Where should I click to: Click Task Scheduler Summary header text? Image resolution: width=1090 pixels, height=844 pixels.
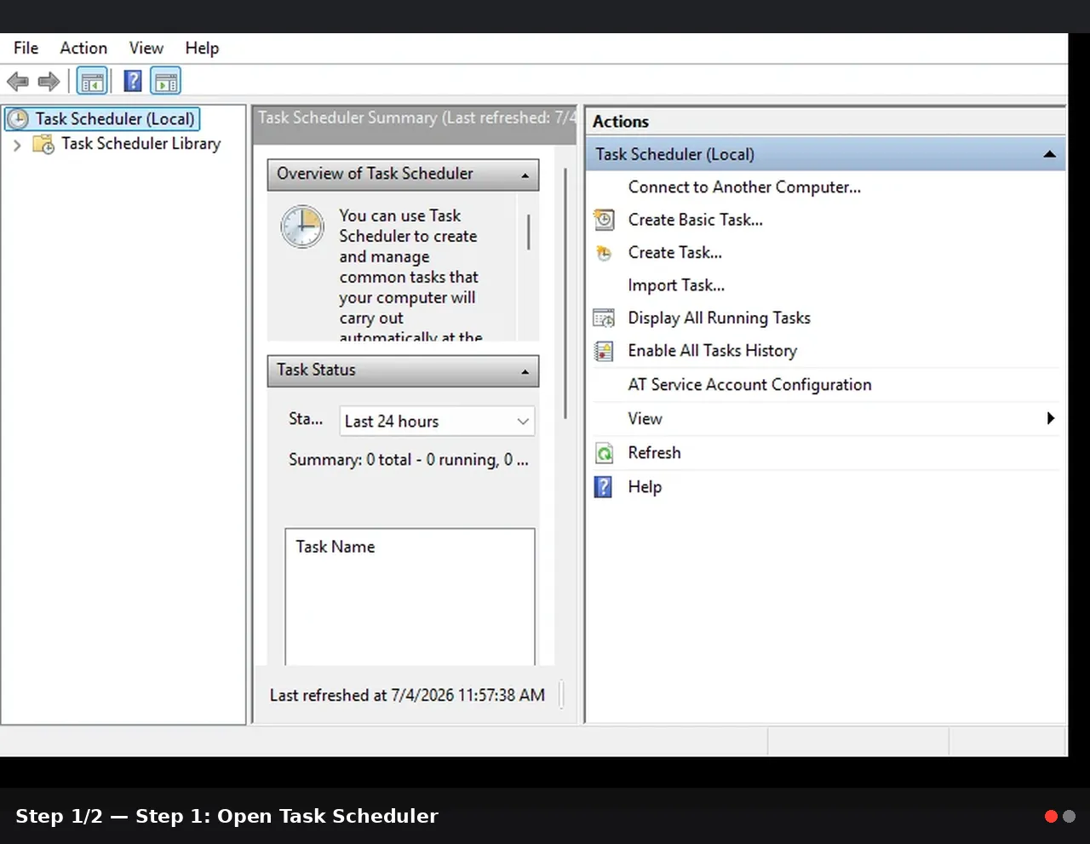(x=417, y=118)
